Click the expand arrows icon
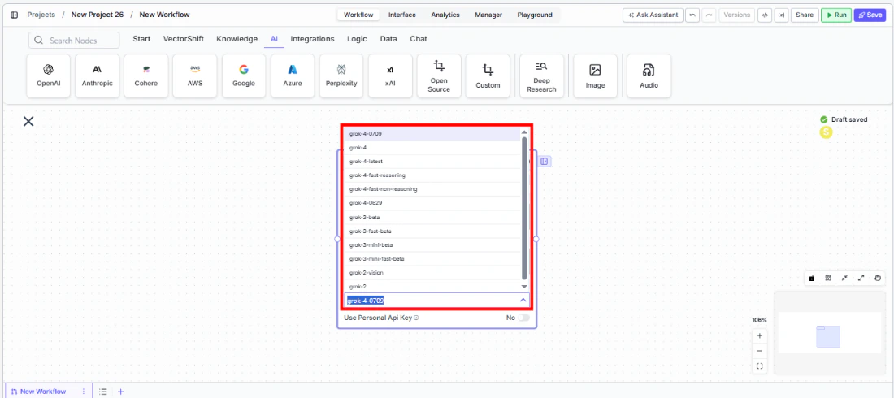The height and width of the screenshot is (398, 894). pos(861,279)
